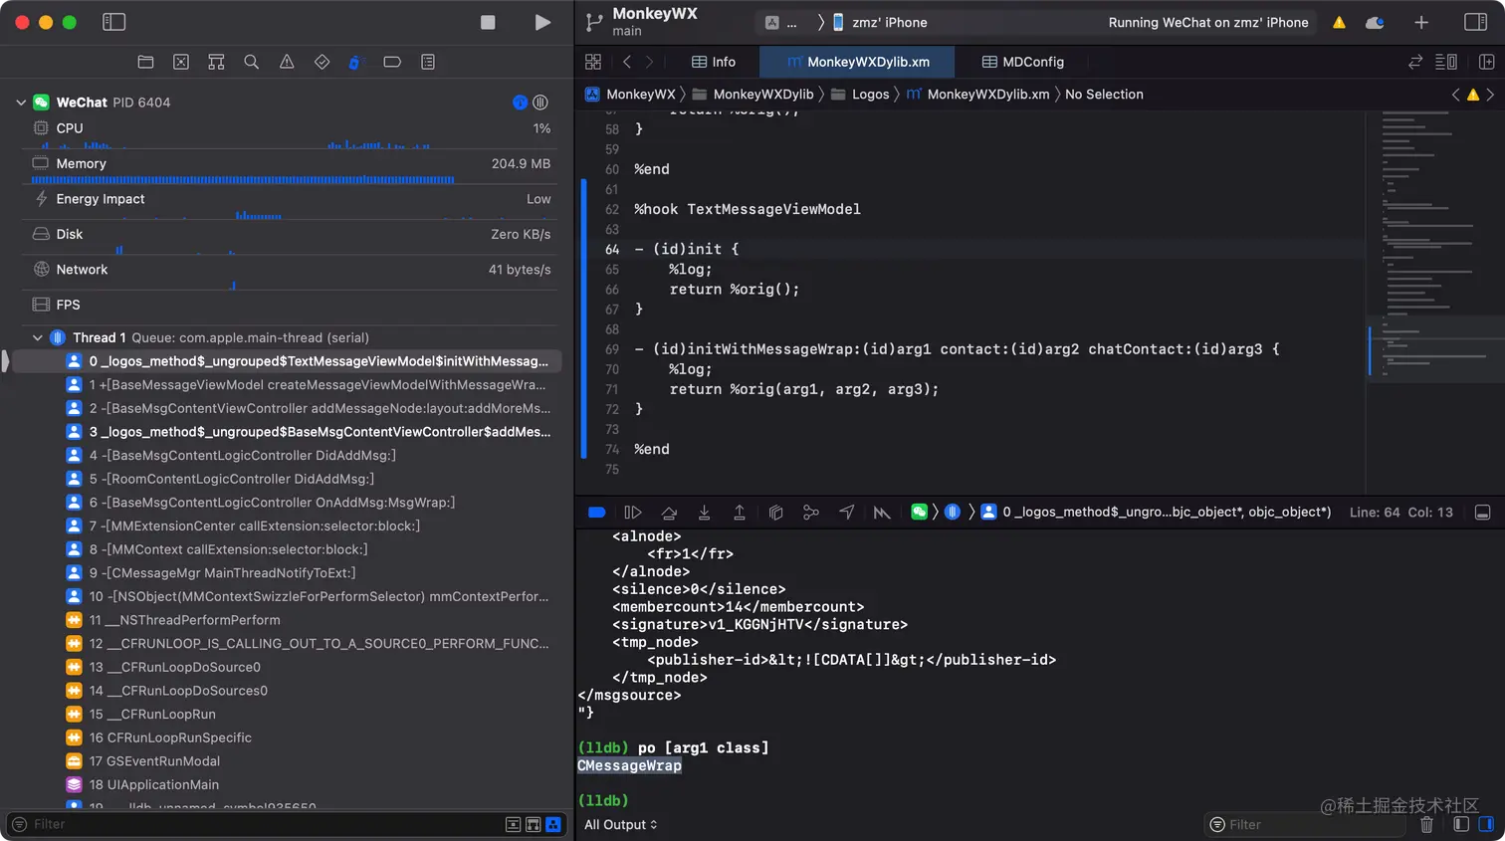1505x841 pixels.
Task: Click the continue/pause execution button
Action: tap(632, 512)
